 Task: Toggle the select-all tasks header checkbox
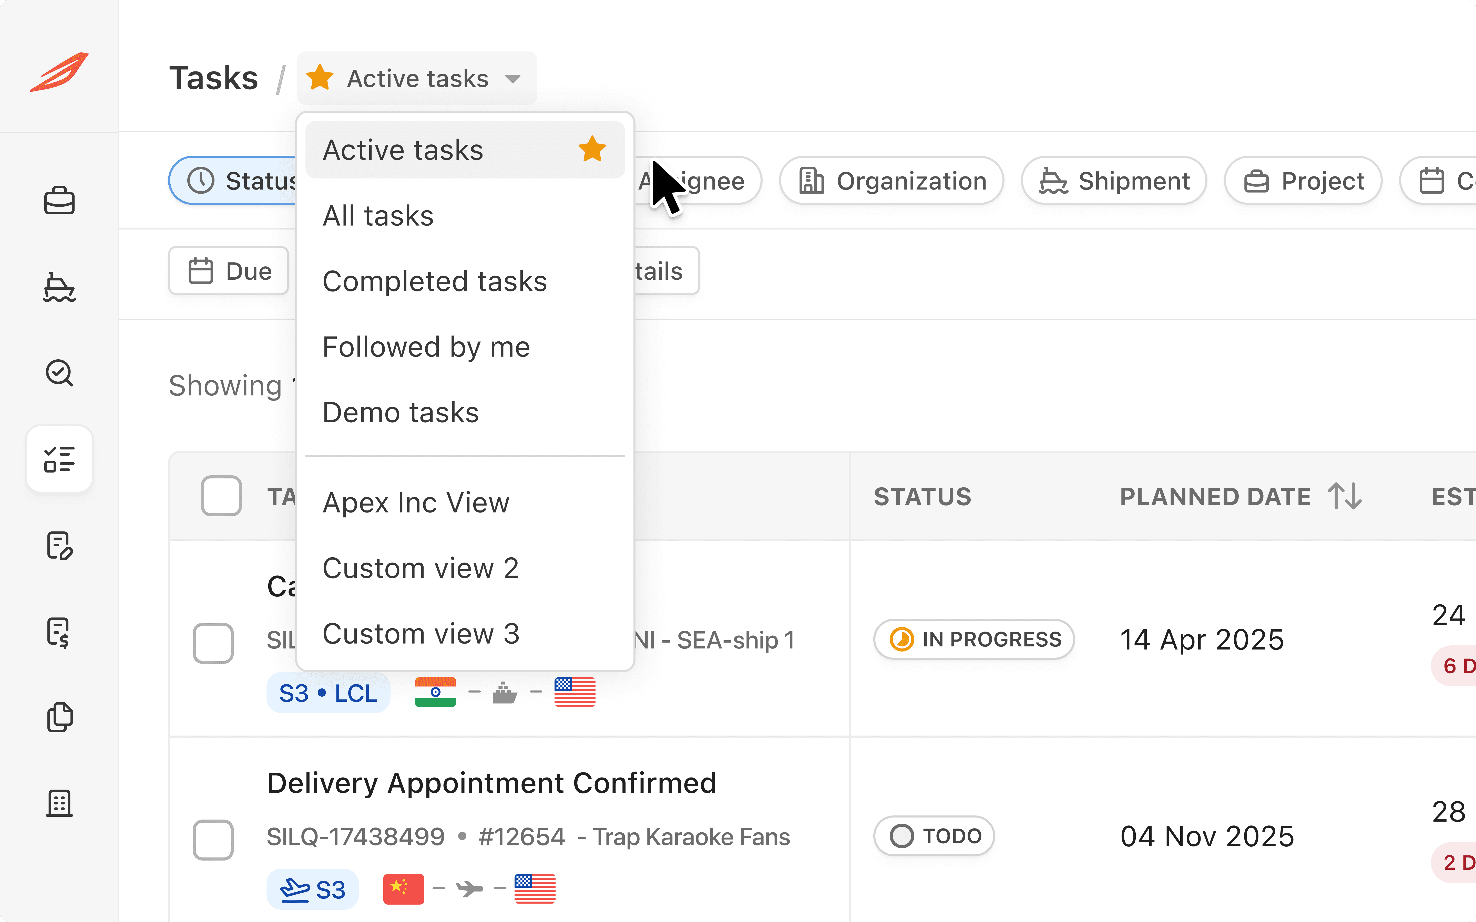point(221,496)
